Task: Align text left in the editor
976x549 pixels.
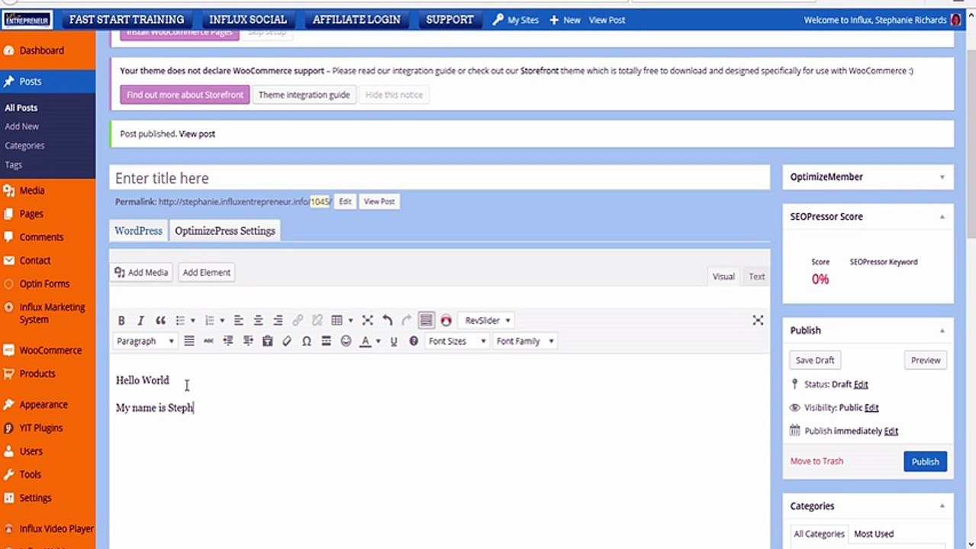Action: pos(239,320)
